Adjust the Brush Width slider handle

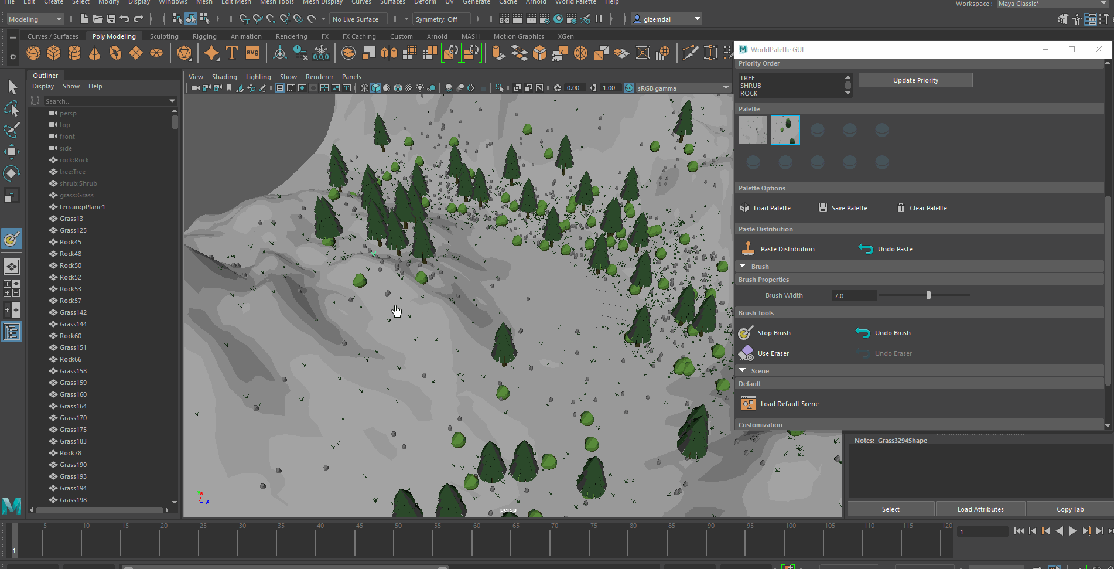tap(928, 295)
